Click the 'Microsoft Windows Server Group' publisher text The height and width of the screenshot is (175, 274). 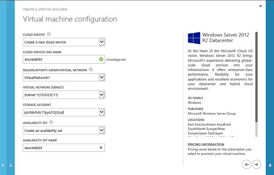tap(212, 114)
